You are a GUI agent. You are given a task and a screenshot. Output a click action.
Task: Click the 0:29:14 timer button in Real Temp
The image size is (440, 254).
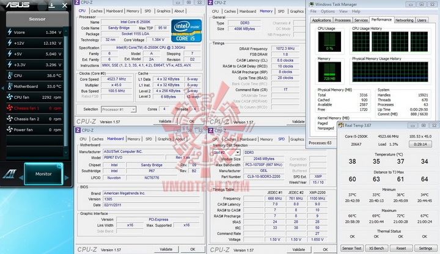pyautogui.click(x=420, y=144)
